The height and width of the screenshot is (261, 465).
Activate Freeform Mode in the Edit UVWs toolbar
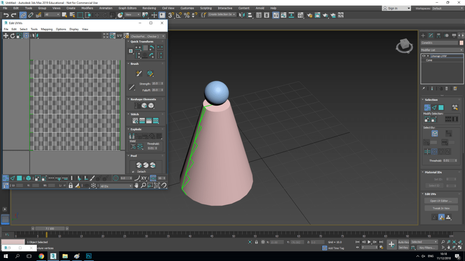[x=26, y=35]
